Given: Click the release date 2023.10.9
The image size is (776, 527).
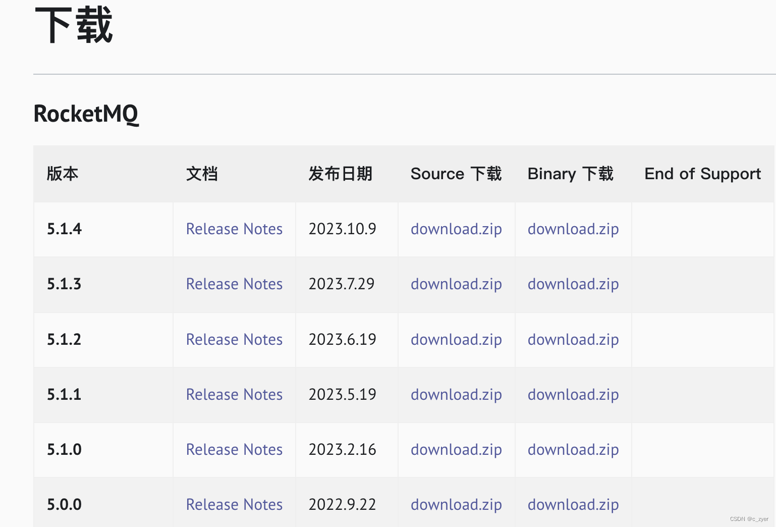Looking at the screenshot, I should (343, 229).
